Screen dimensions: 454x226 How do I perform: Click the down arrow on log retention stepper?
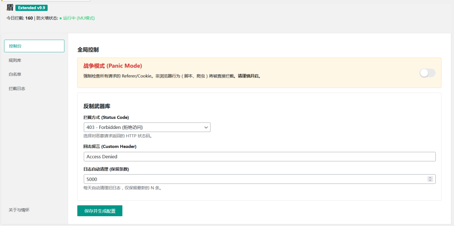[430, 180]
